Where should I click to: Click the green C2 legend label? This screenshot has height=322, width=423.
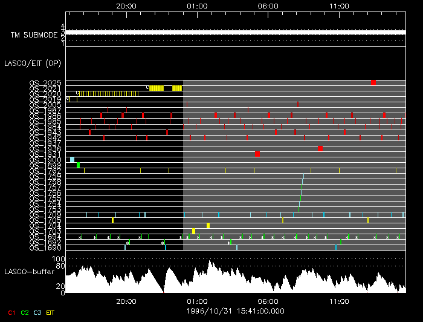click(x=25, y=312)
